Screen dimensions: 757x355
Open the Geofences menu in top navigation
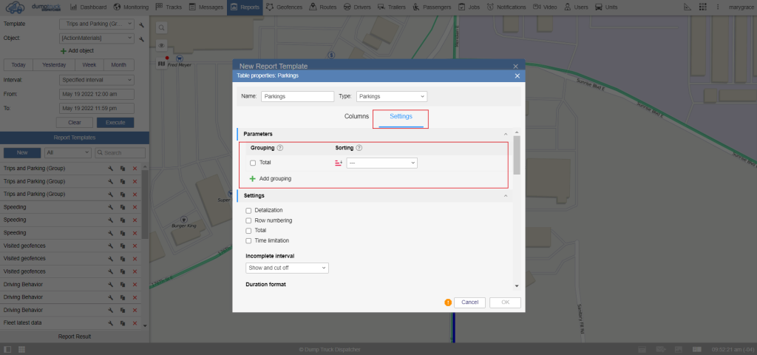pos(284,7)
